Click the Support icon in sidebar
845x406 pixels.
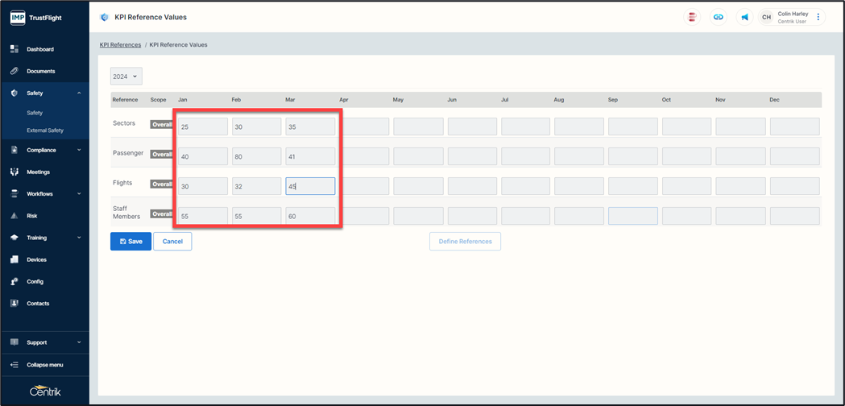[14, 342]
